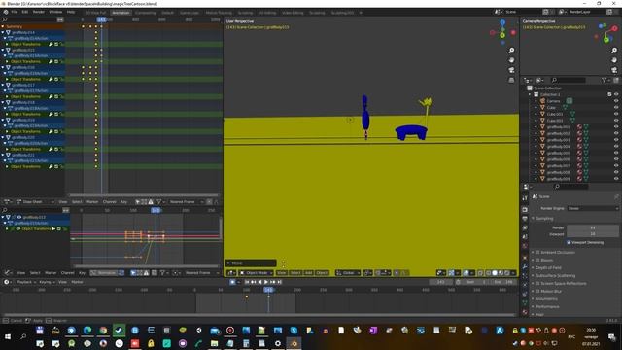Open the Modifiers wrench properties tab

[x=525, y=266]
